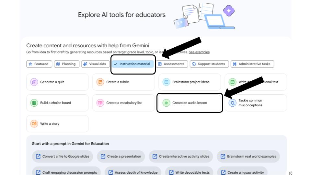The image size is (311, 175).
Task: Choose the Administrative tasks category chip
Action: point(252,64)
